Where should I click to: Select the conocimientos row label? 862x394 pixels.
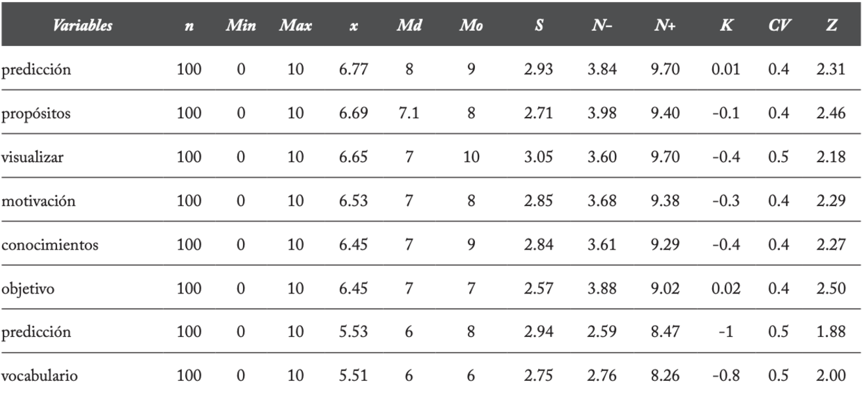coord(50,245)
